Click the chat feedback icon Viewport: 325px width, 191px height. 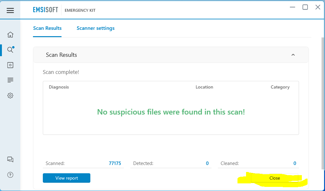(x=10, y=160)
